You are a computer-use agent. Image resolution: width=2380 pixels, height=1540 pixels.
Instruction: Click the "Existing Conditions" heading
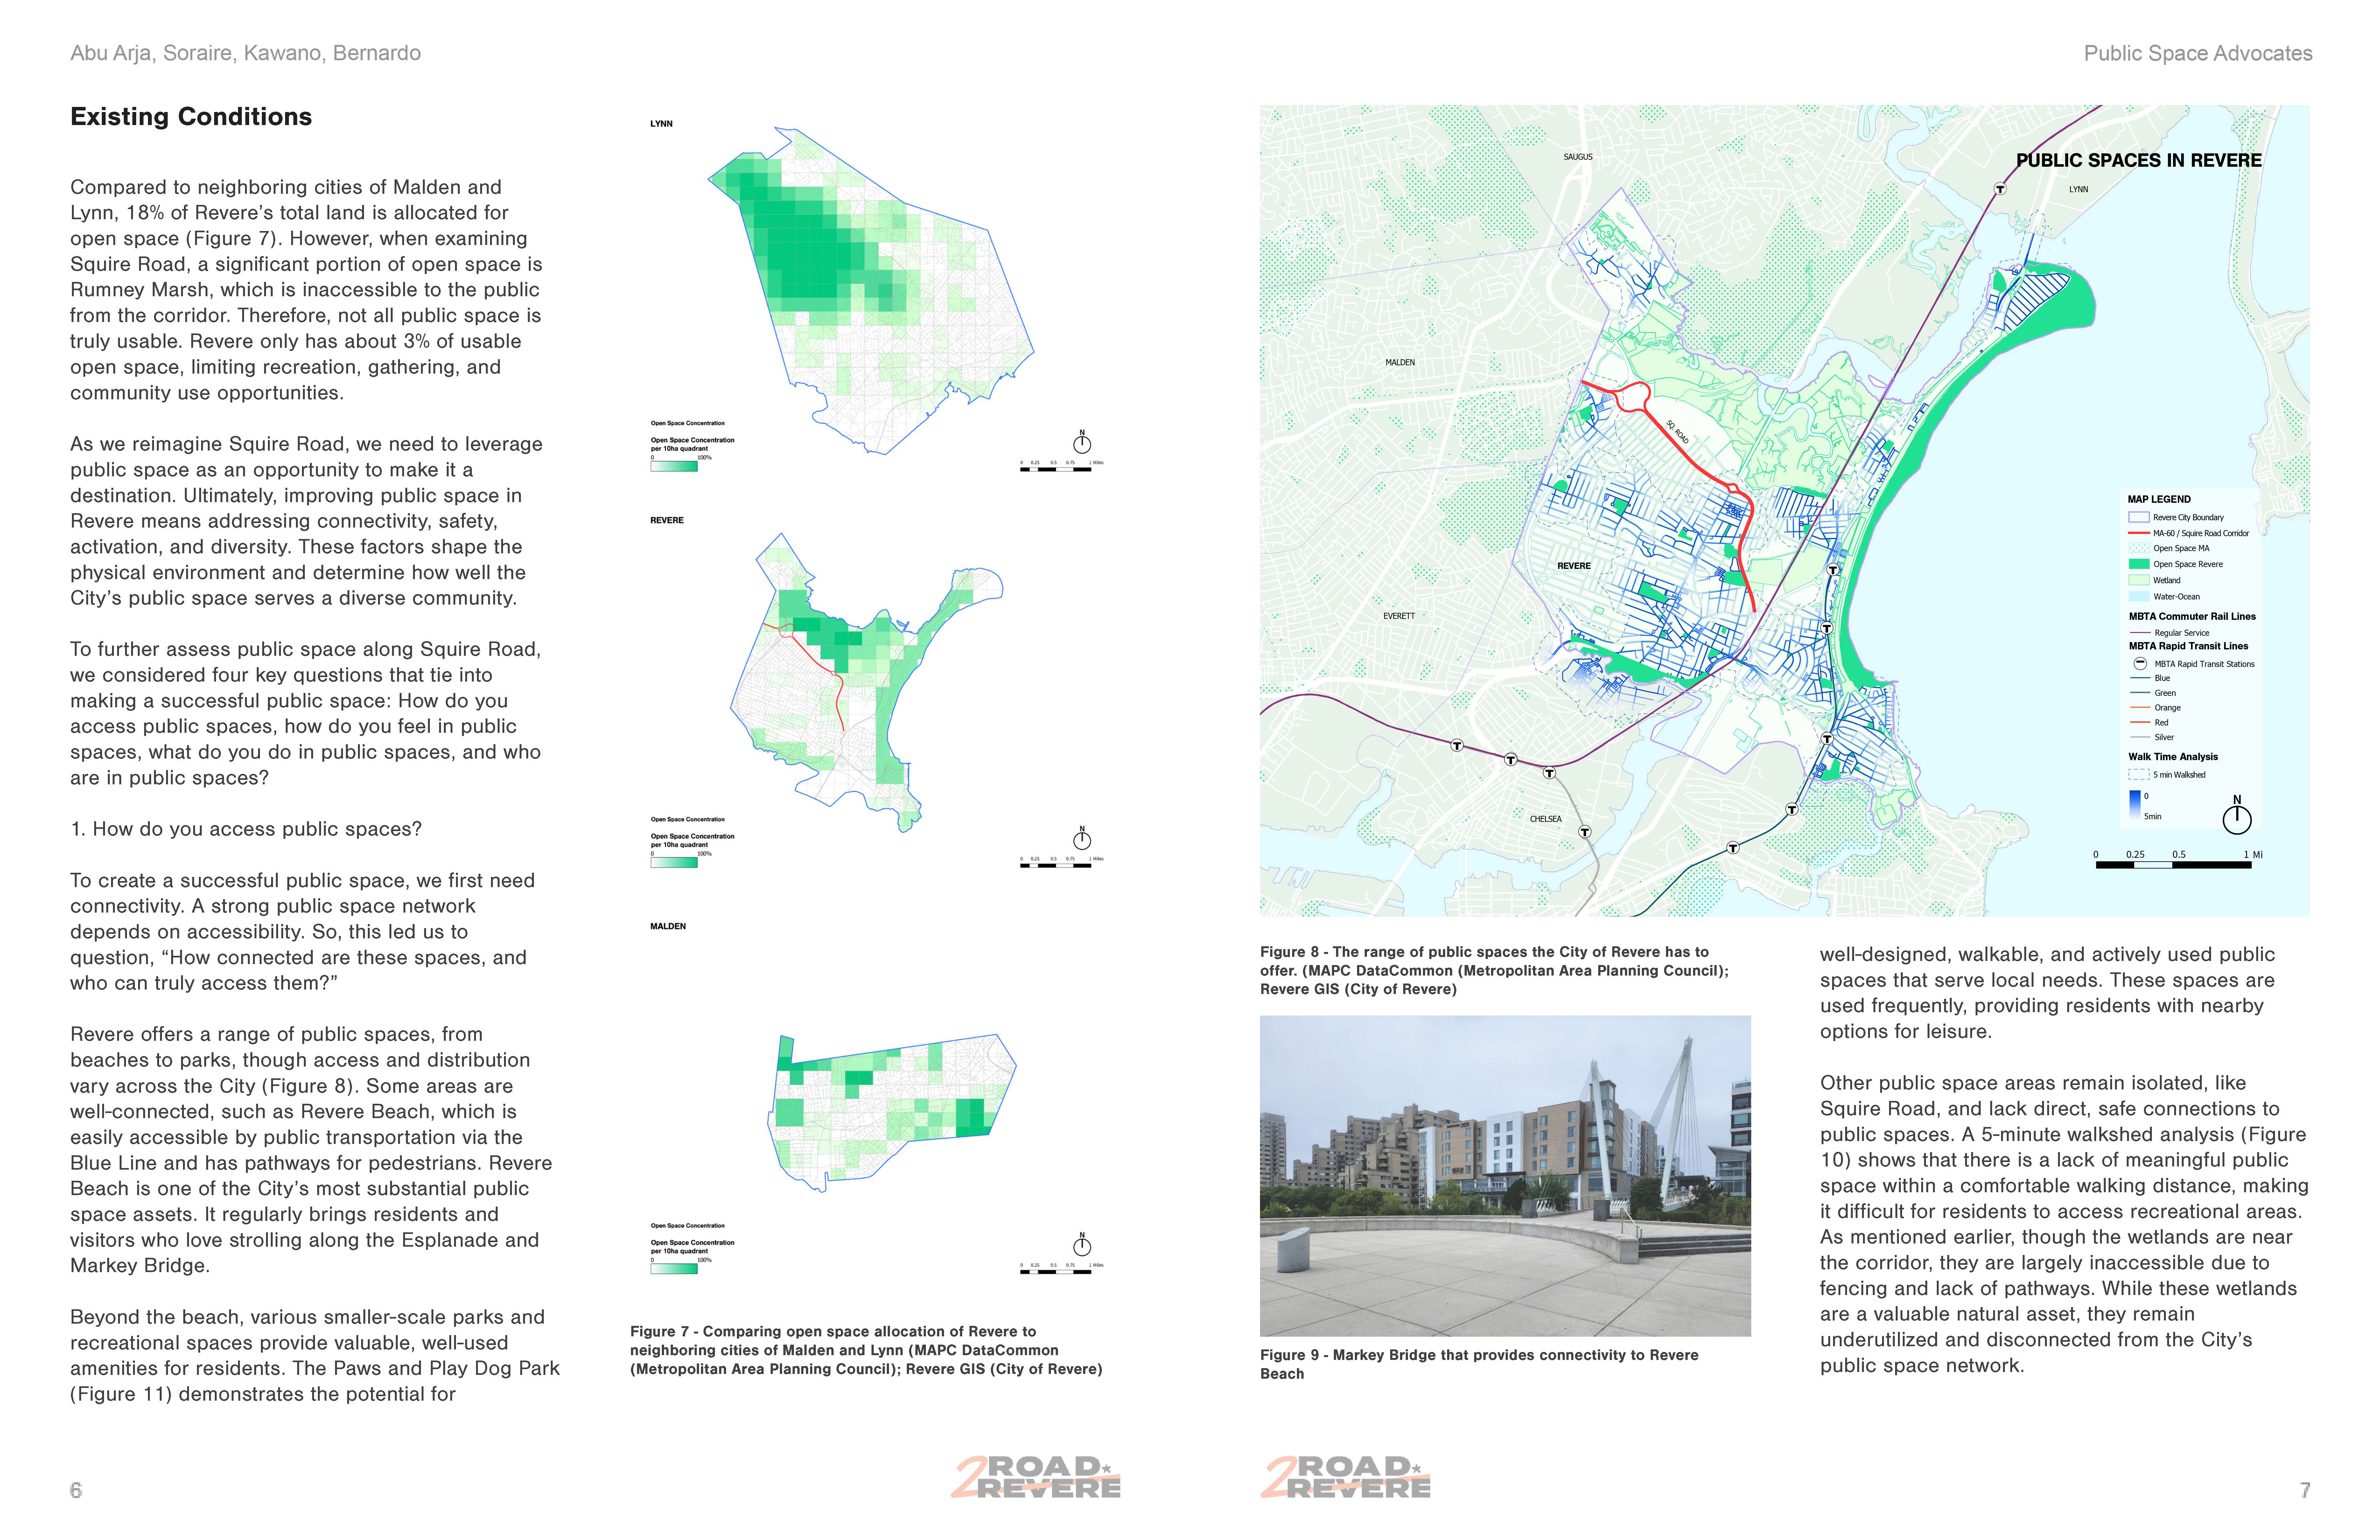pyautogui.click(x=191, y=117)
